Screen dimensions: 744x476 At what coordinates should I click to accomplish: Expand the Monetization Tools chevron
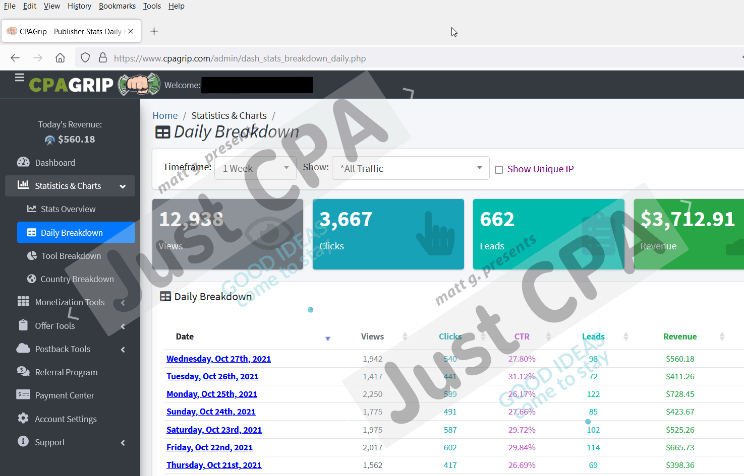coord(123,303)
